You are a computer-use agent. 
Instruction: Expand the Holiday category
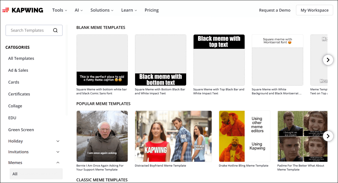(x=58, y=141)
